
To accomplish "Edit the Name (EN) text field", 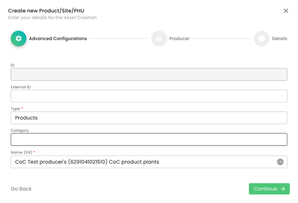I will point(141,162).
